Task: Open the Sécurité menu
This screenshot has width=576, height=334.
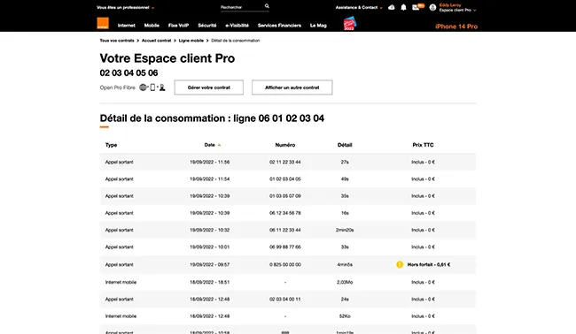Action: [x=207, y=26]
